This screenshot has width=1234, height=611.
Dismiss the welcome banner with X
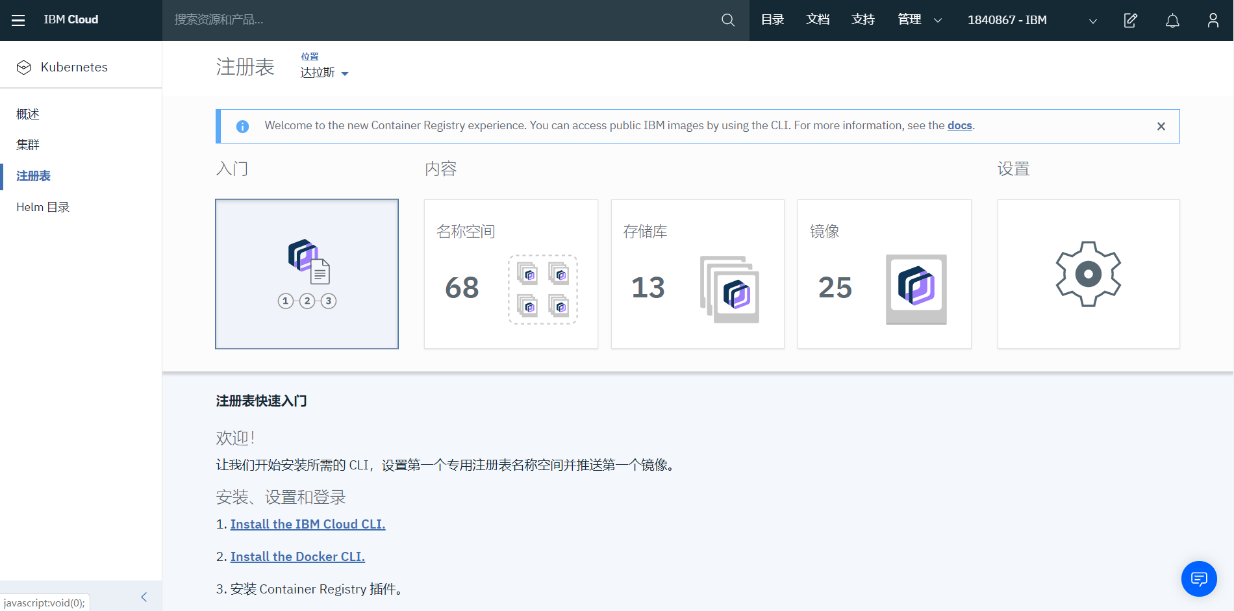click(1161, 127)
